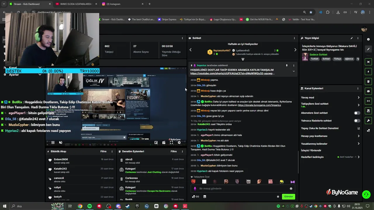Click the green headset support button

[366, 194]
